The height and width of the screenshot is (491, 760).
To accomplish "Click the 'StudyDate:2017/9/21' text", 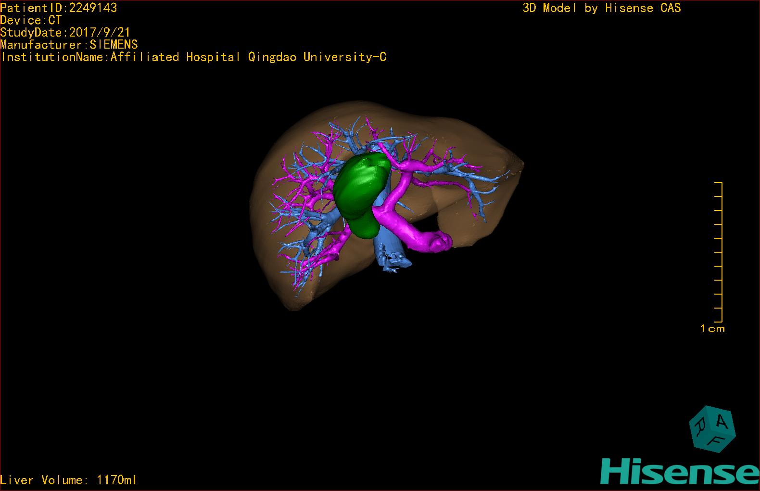I will pos(65,32).
